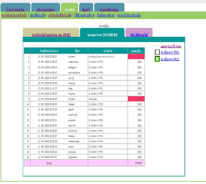Screen dimensions: 206x184
Task: Open the สินค้า top tab
Action: pos(86,10)
